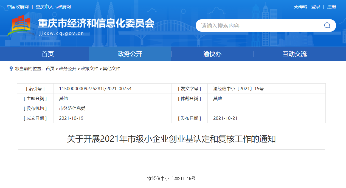Select 其他文件 in the breadcrumb

pyautogui.click(x=111, y=69)
